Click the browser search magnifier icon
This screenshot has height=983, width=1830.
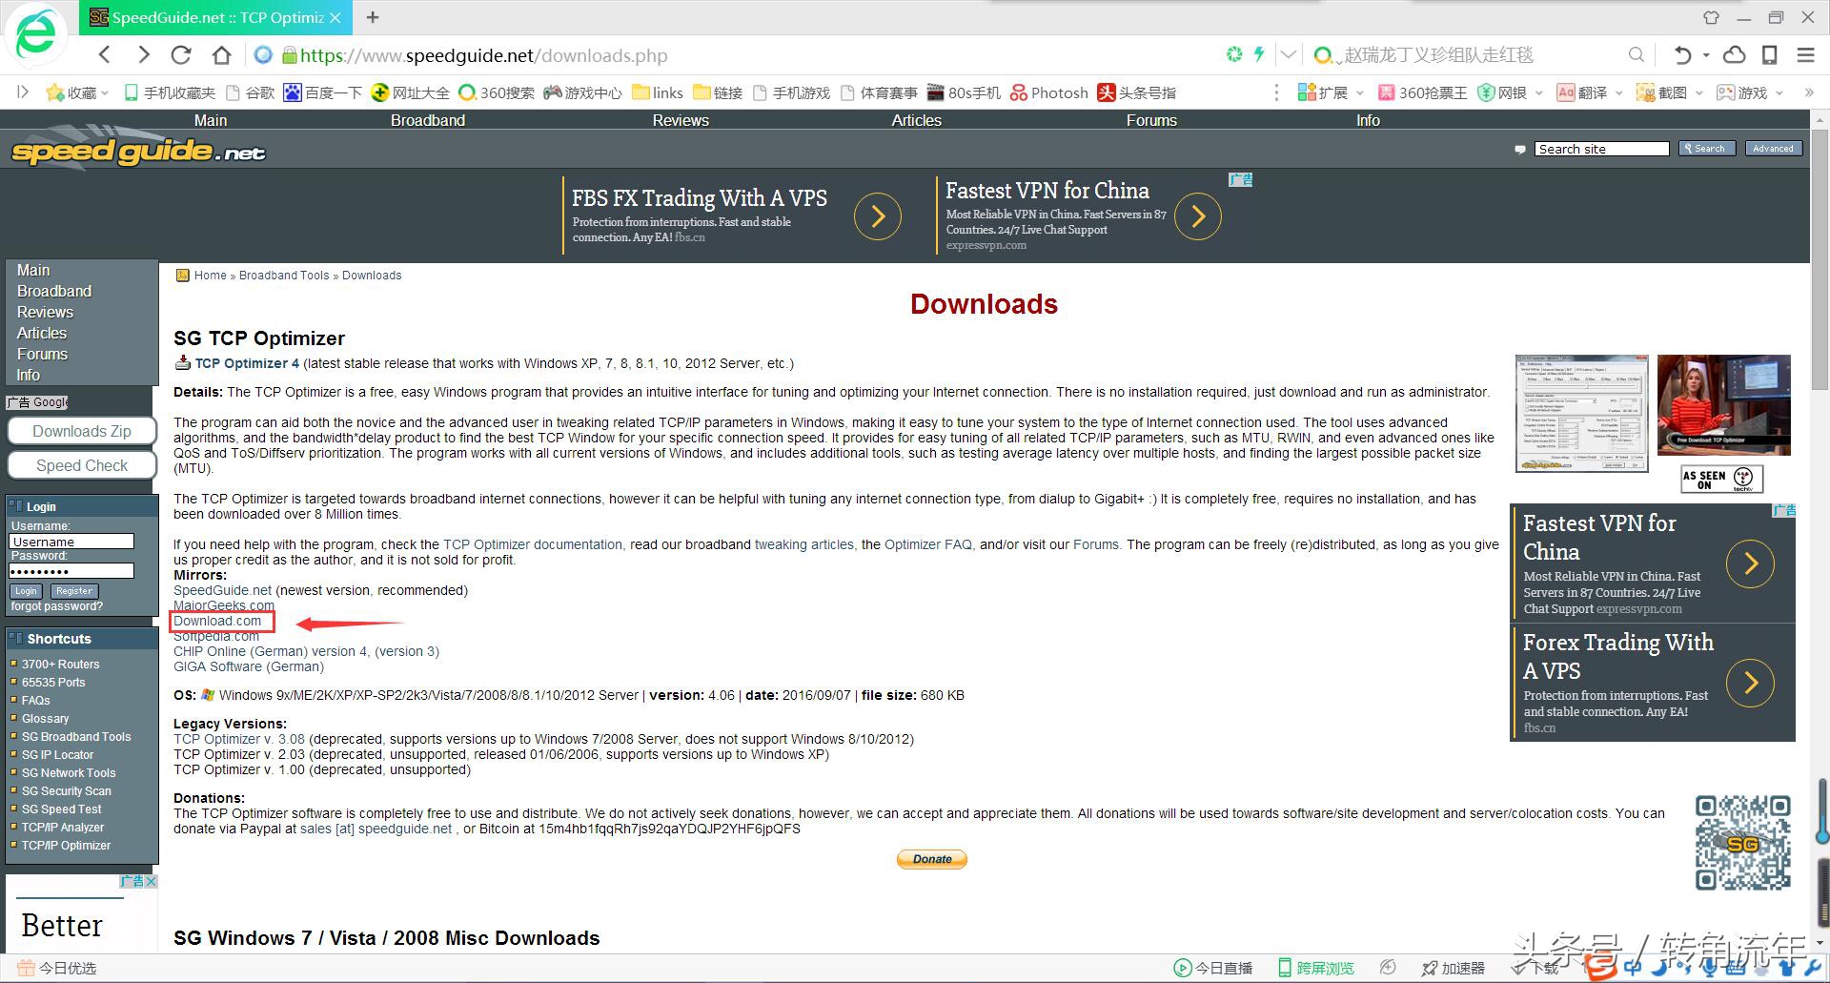point(1636,55)
